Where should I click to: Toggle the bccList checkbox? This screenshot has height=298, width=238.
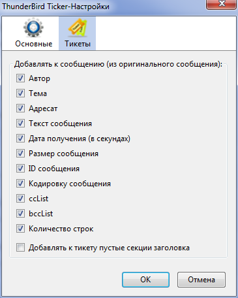[20, 214]
